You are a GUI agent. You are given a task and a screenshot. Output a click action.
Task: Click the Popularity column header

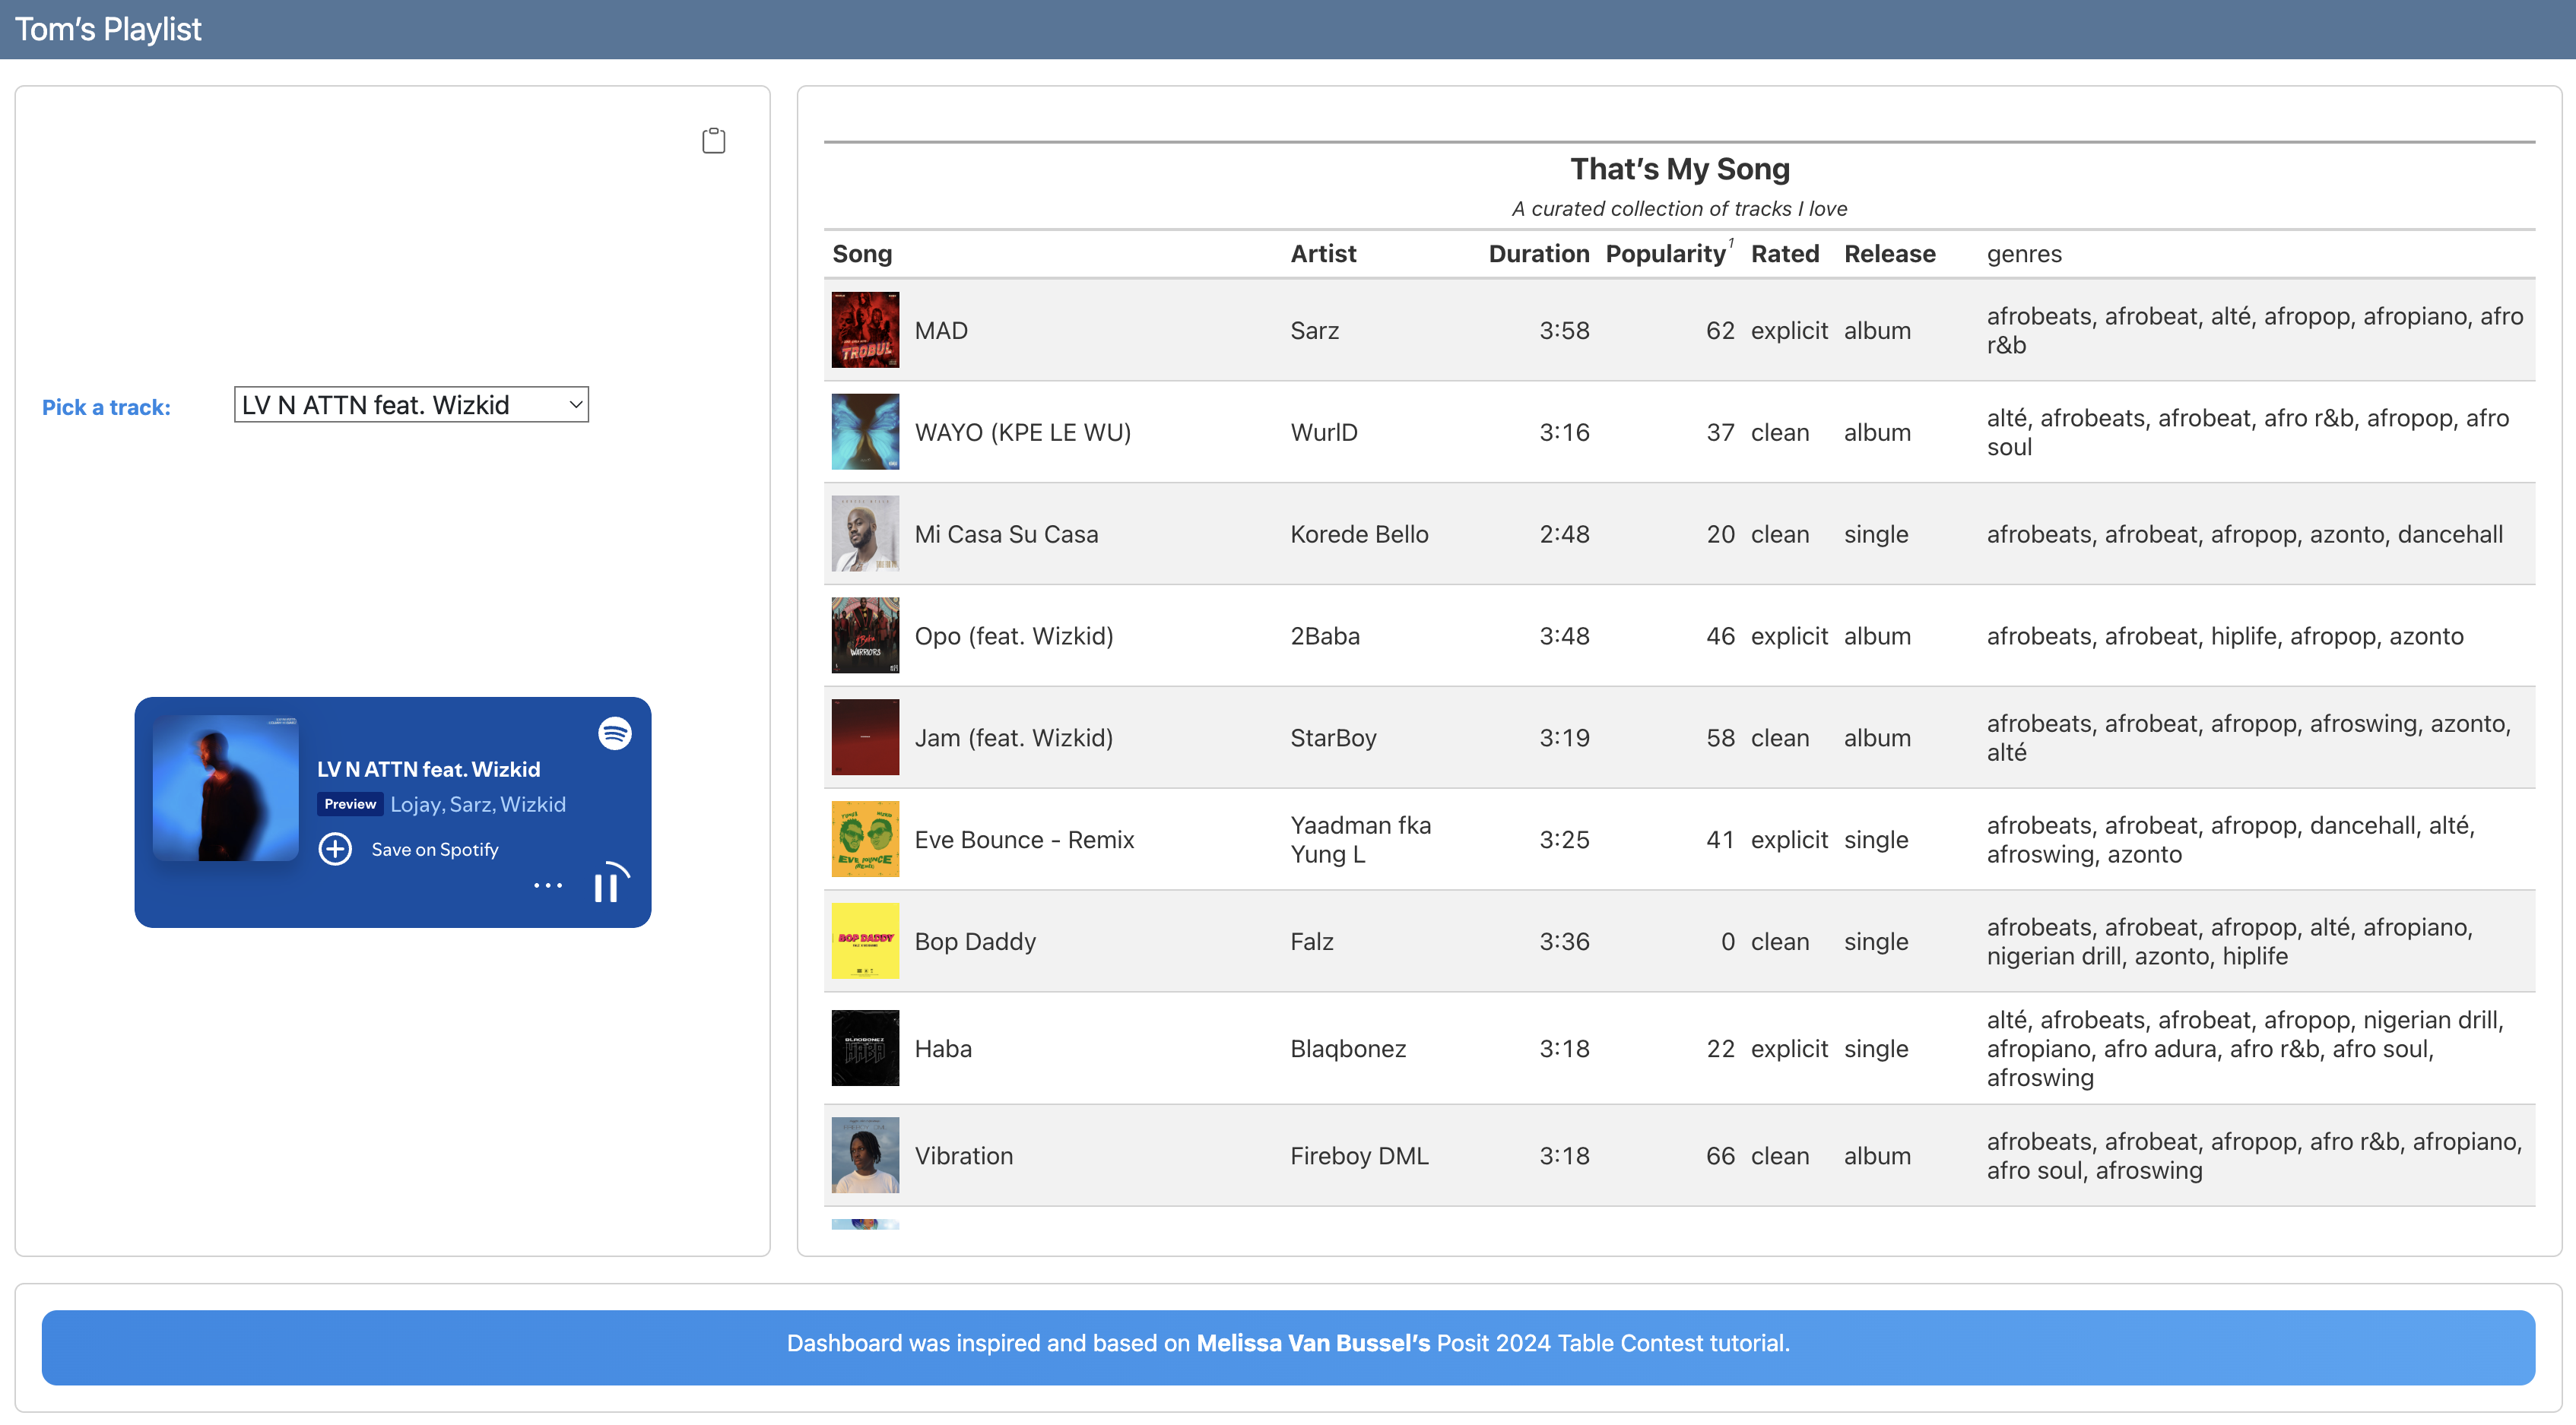(1665, 254)
